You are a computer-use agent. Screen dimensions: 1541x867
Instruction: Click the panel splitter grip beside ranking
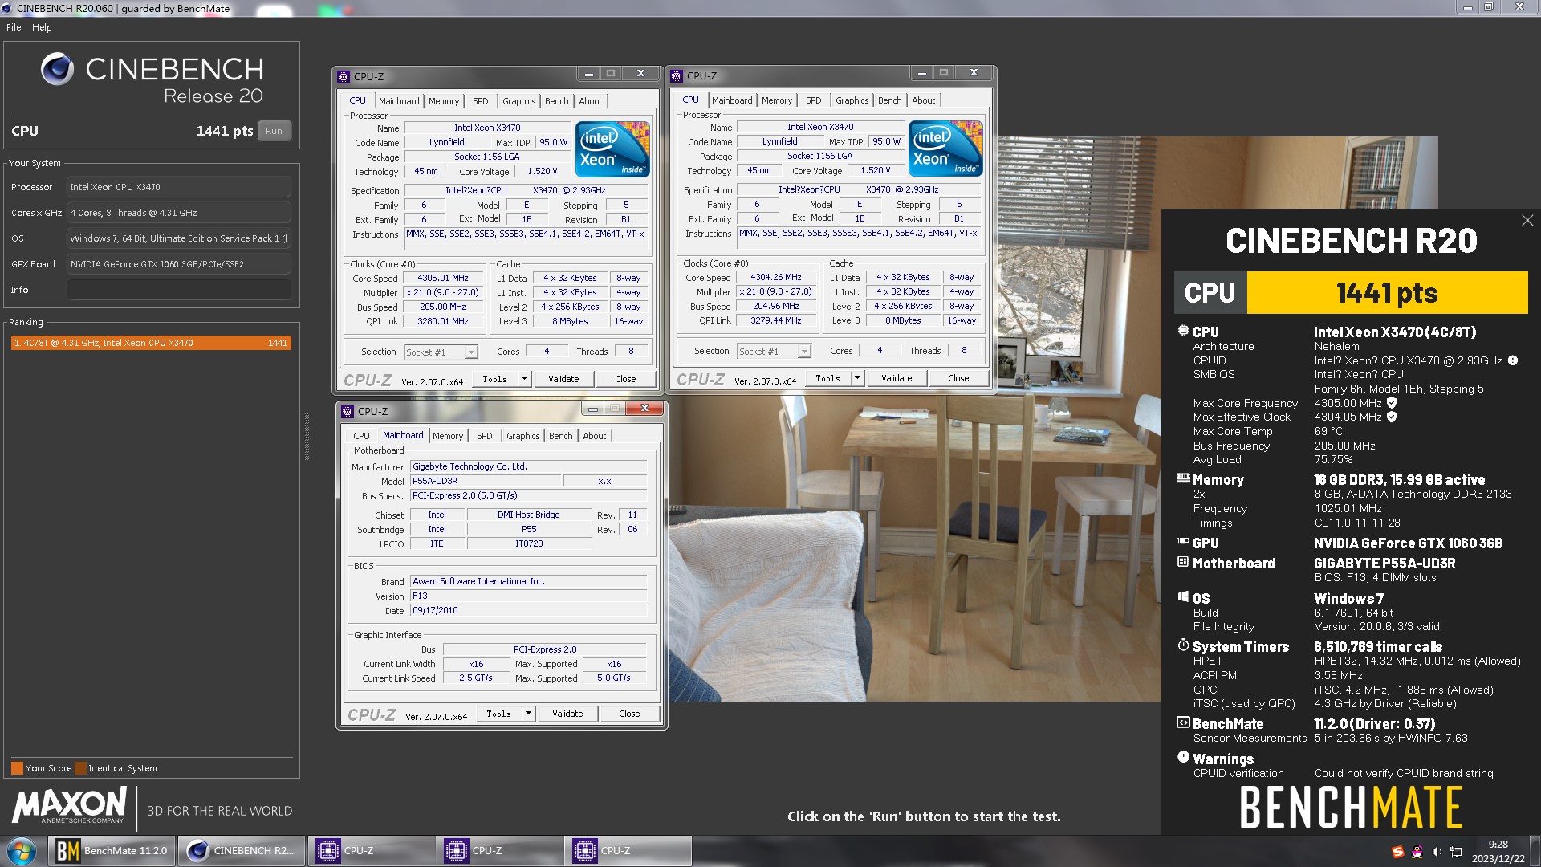click(x=307, y=436)
